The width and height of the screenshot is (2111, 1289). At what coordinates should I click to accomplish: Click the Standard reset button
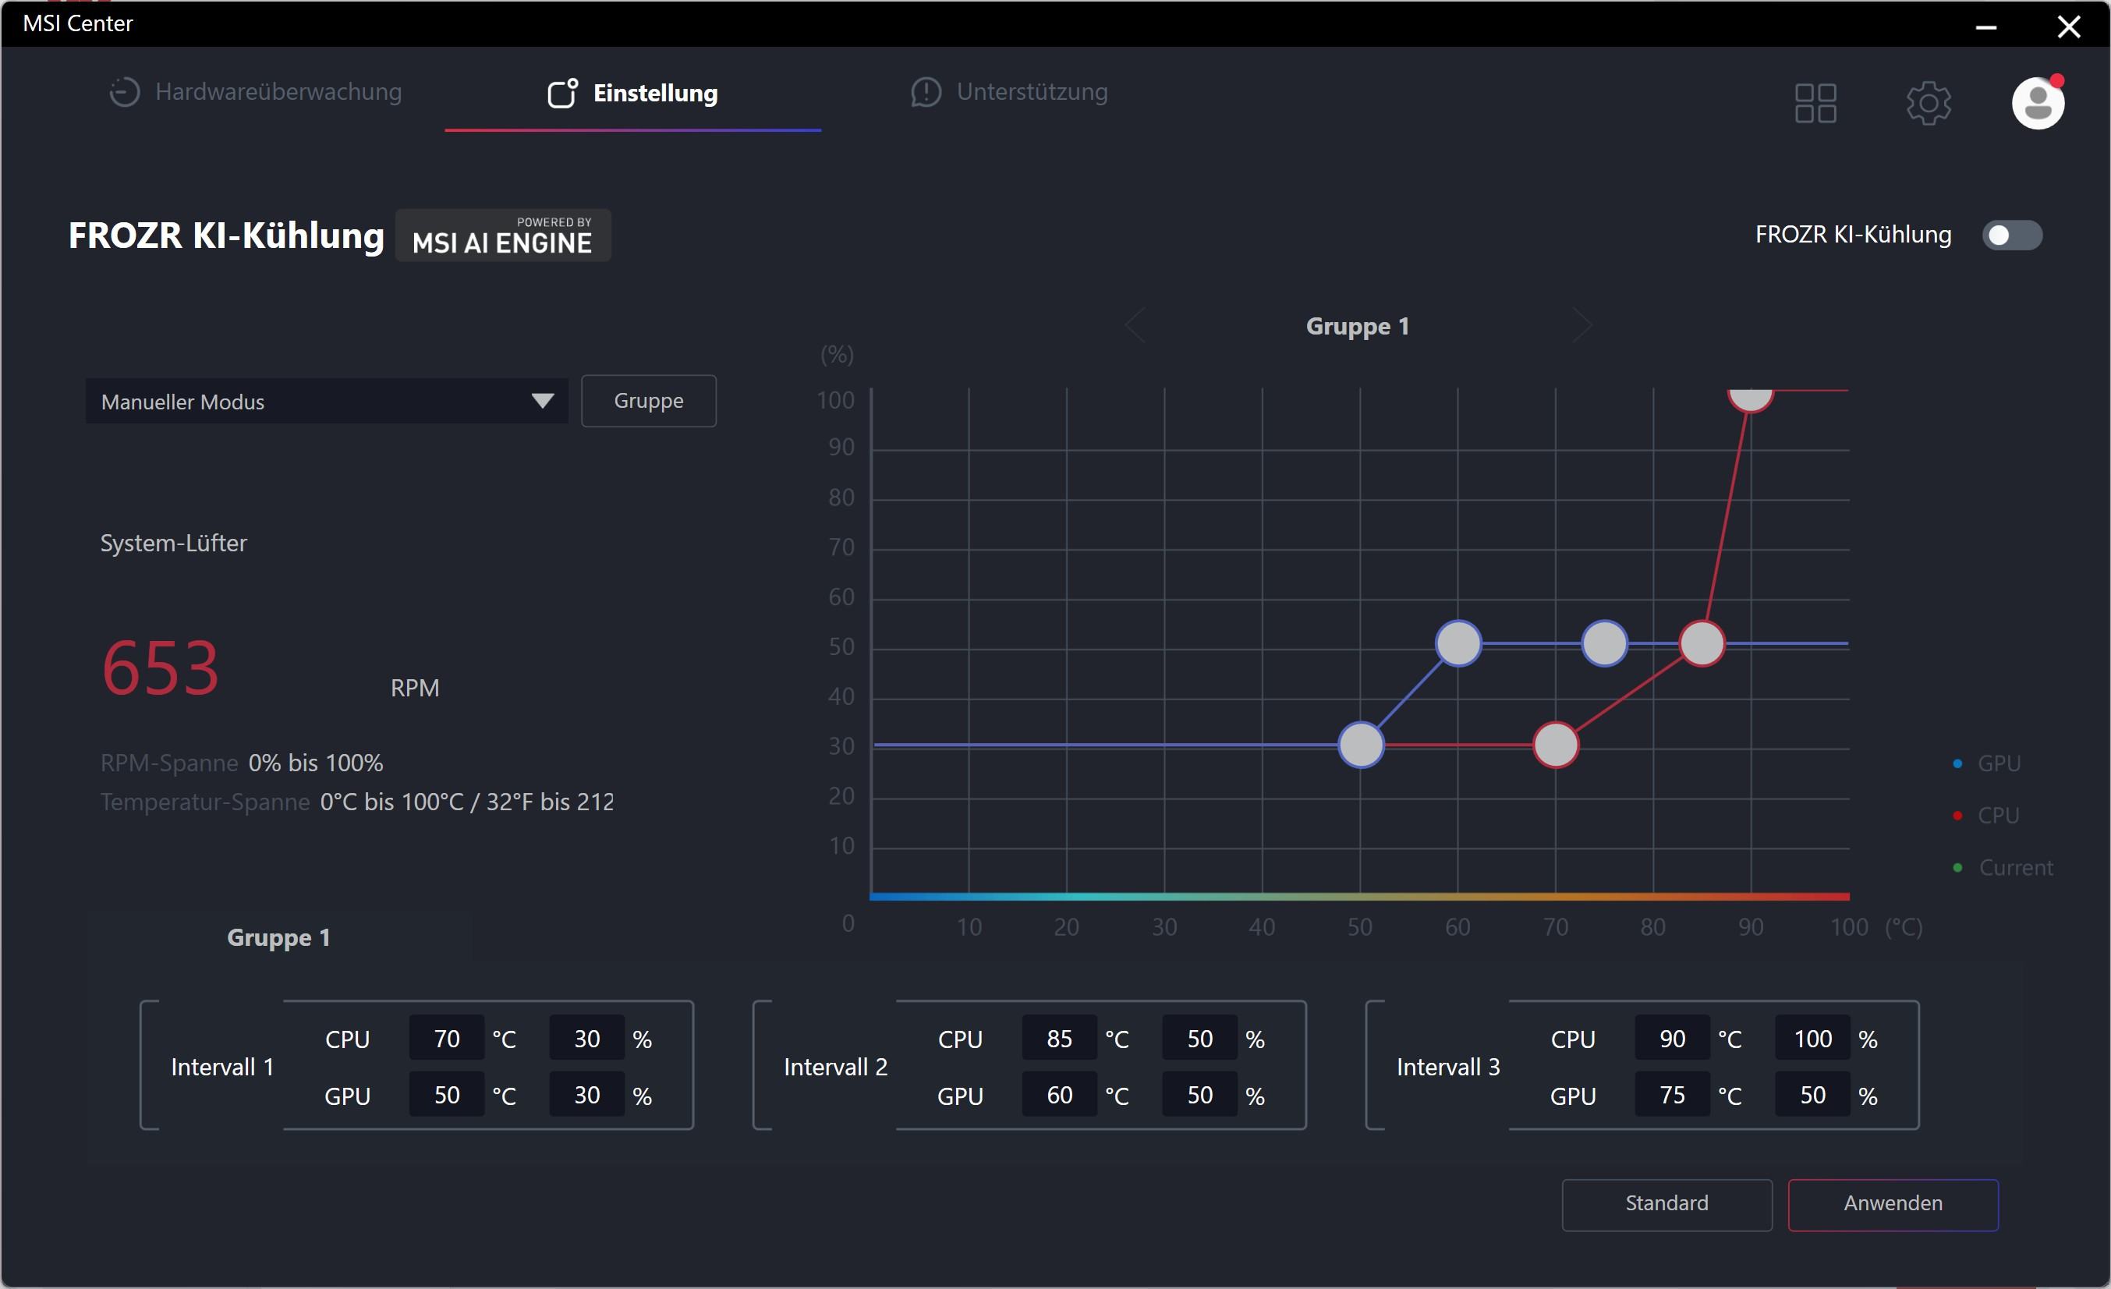pos(1666,1203)
